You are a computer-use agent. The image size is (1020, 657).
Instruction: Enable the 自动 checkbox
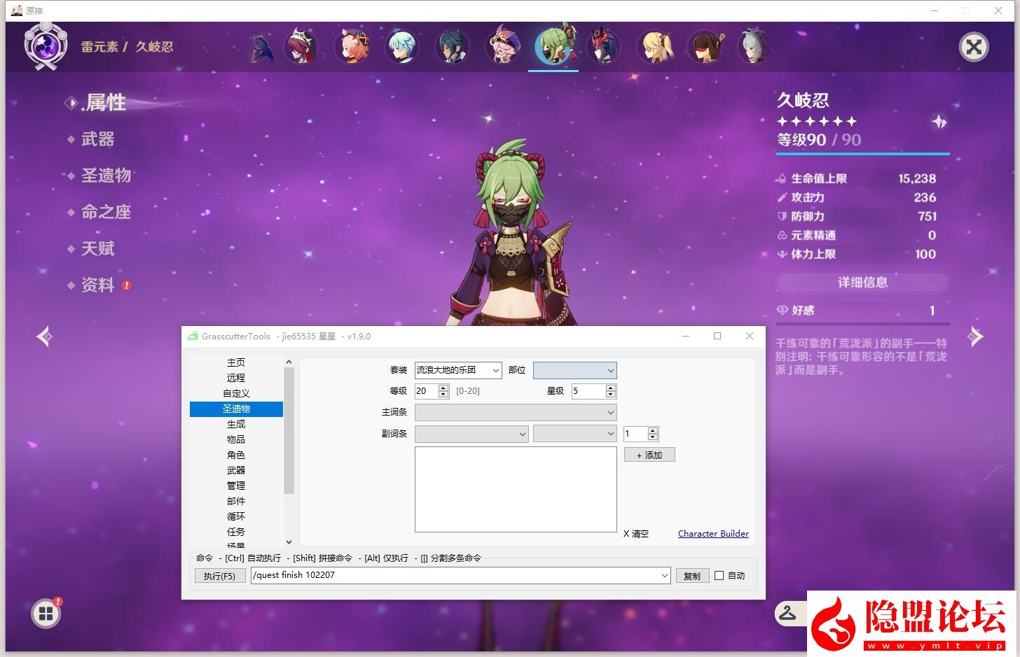click(x=719, y=576)
